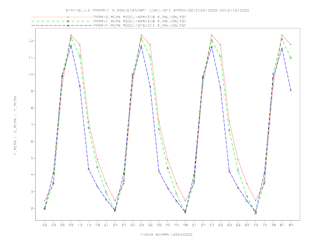Screen dimensions: 317x245
Task: Click x-axis tick label 66
Action: tap(238, 225)
